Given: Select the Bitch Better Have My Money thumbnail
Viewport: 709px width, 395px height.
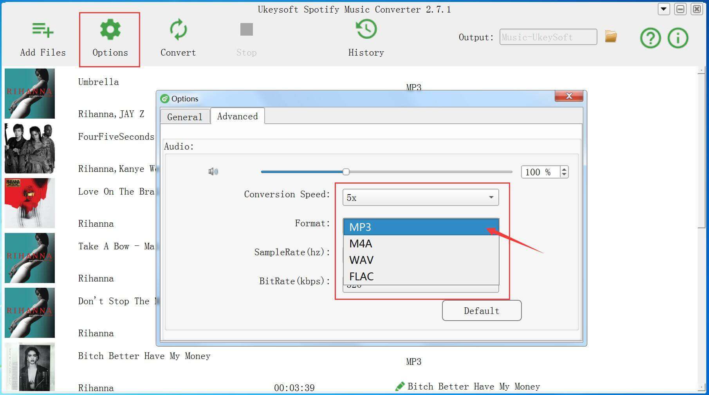Looking at the screenshot, I should (x=30, y=367).
